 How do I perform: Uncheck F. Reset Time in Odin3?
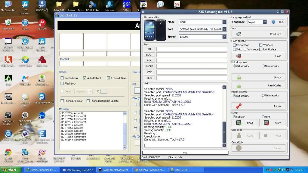pos(108,78)
